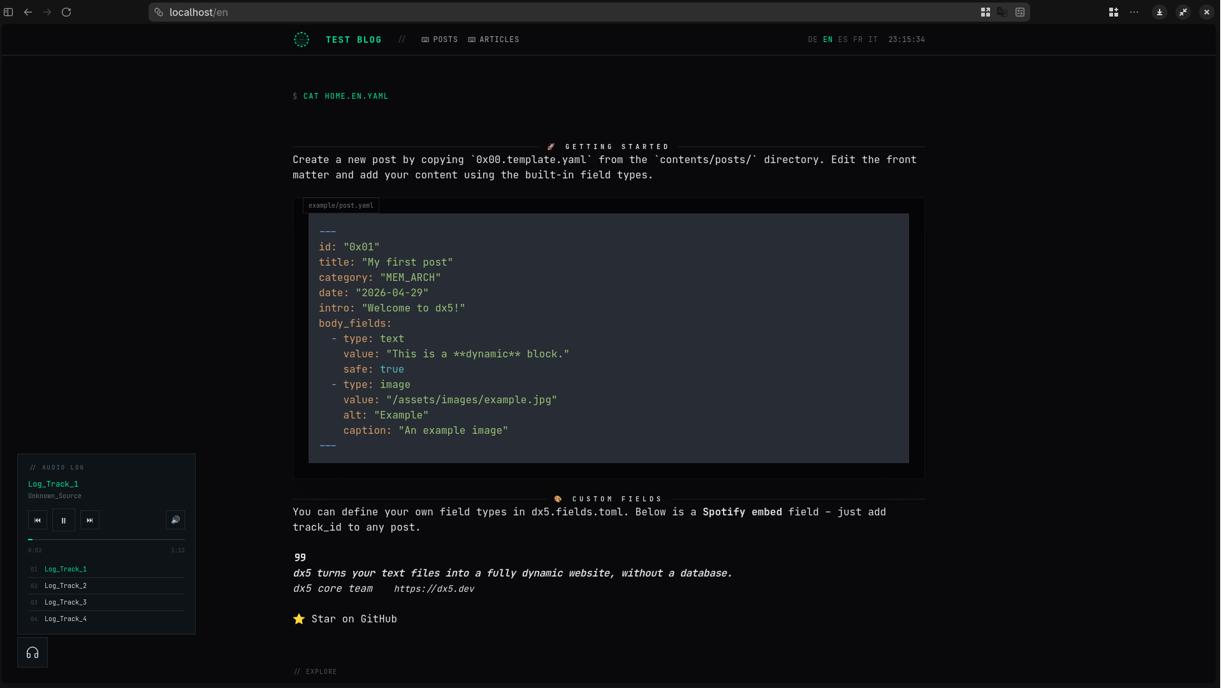Viewport: 1224px width, 688px height.
Task: Go back to the previous page
Action: click(x=28, y=12)
